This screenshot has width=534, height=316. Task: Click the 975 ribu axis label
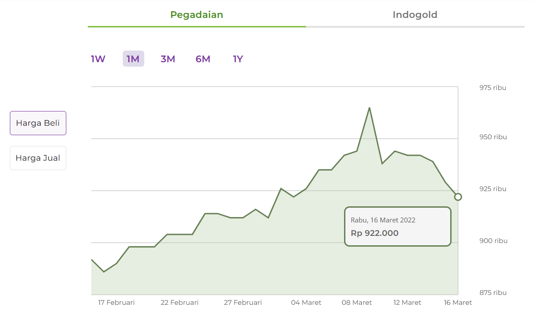tap(493, 88)
